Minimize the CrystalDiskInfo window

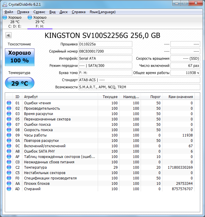click(177, 3)
